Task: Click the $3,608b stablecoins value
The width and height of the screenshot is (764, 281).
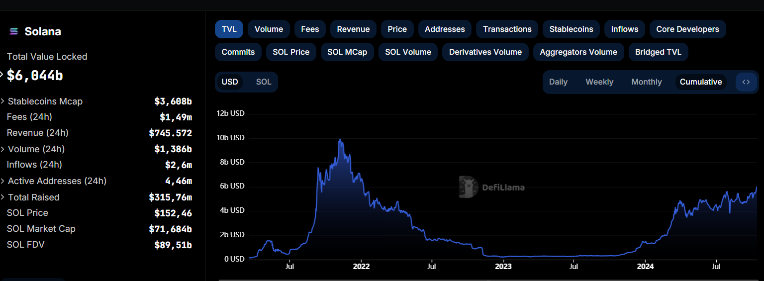Action: coord(173,101)
